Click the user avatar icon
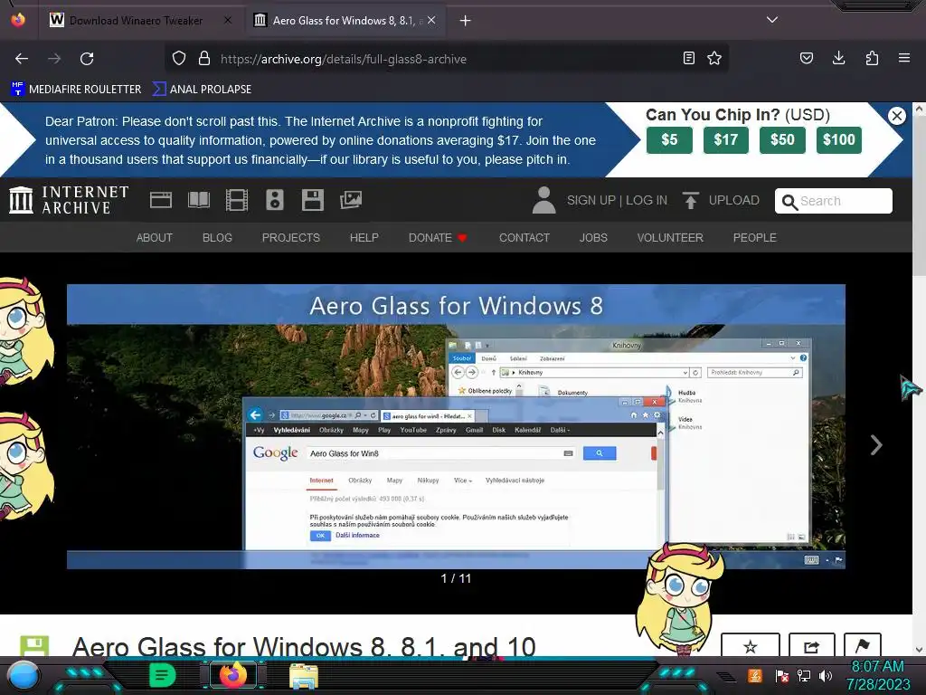926x695 pixels. (x=543, y=200)
